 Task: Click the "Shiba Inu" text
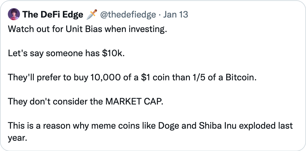[x=218, y=126]
